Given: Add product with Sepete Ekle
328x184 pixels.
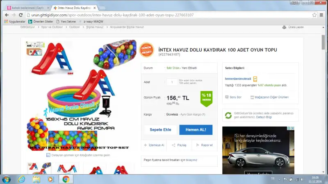Looking at the screenshot, I should (160, 129).
